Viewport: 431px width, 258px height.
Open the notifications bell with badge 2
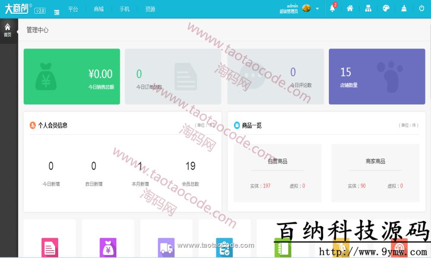[332, 8]
